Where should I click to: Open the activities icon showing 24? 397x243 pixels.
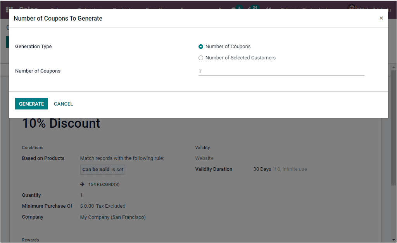[251, 8]
